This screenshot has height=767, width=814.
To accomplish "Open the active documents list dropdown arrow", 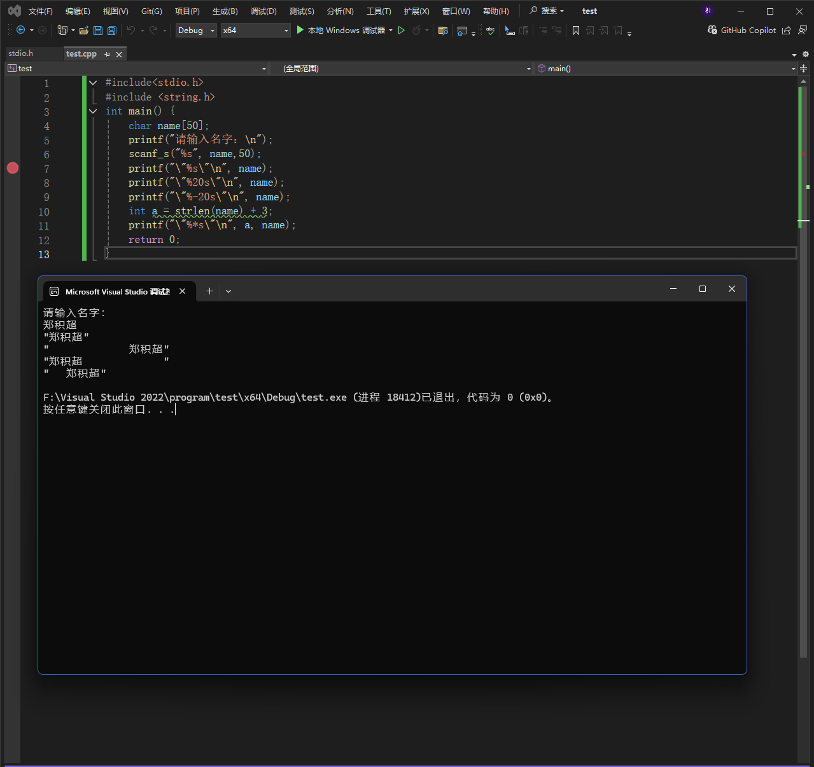I will pyautogui.click(x=794, y=55).
